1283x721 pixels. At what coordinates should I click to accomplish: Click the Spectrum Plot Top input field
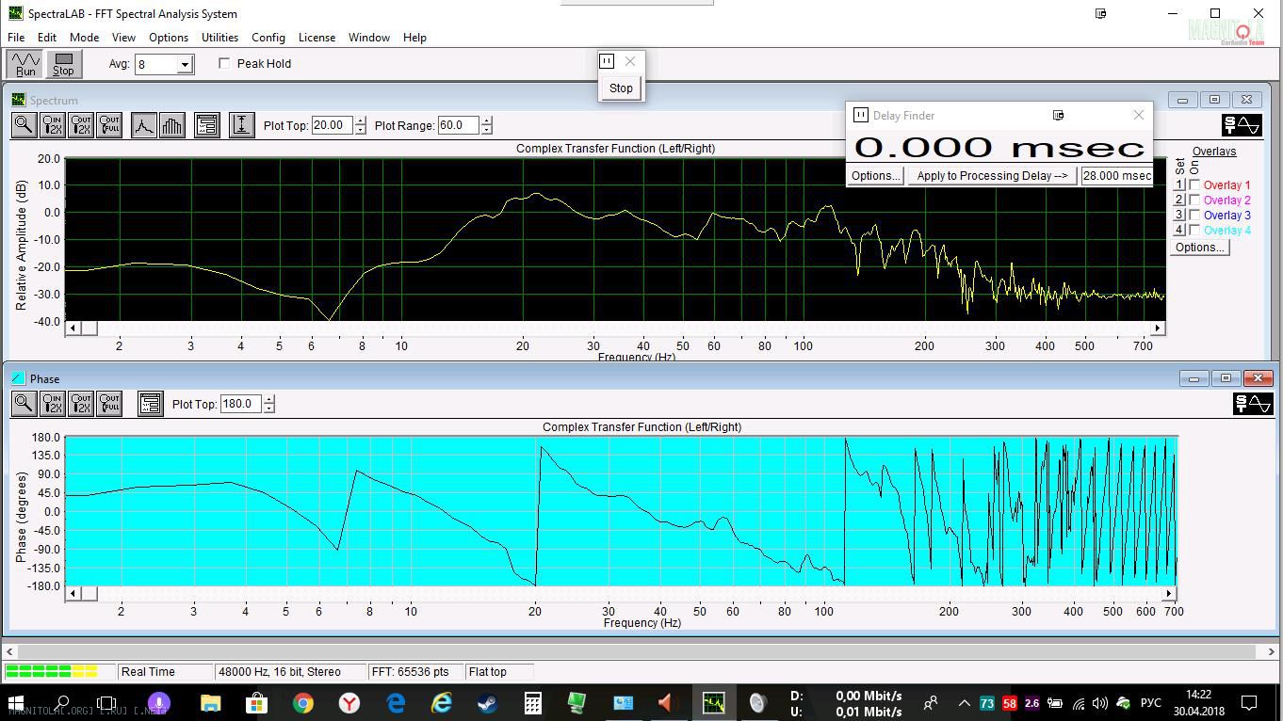click(332, 125)
